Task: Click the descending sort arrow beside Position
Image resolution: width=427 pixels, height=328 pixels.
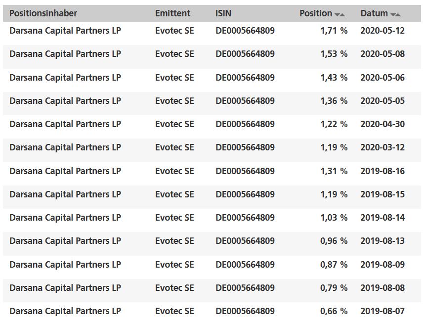Action: tap(337, 14)
